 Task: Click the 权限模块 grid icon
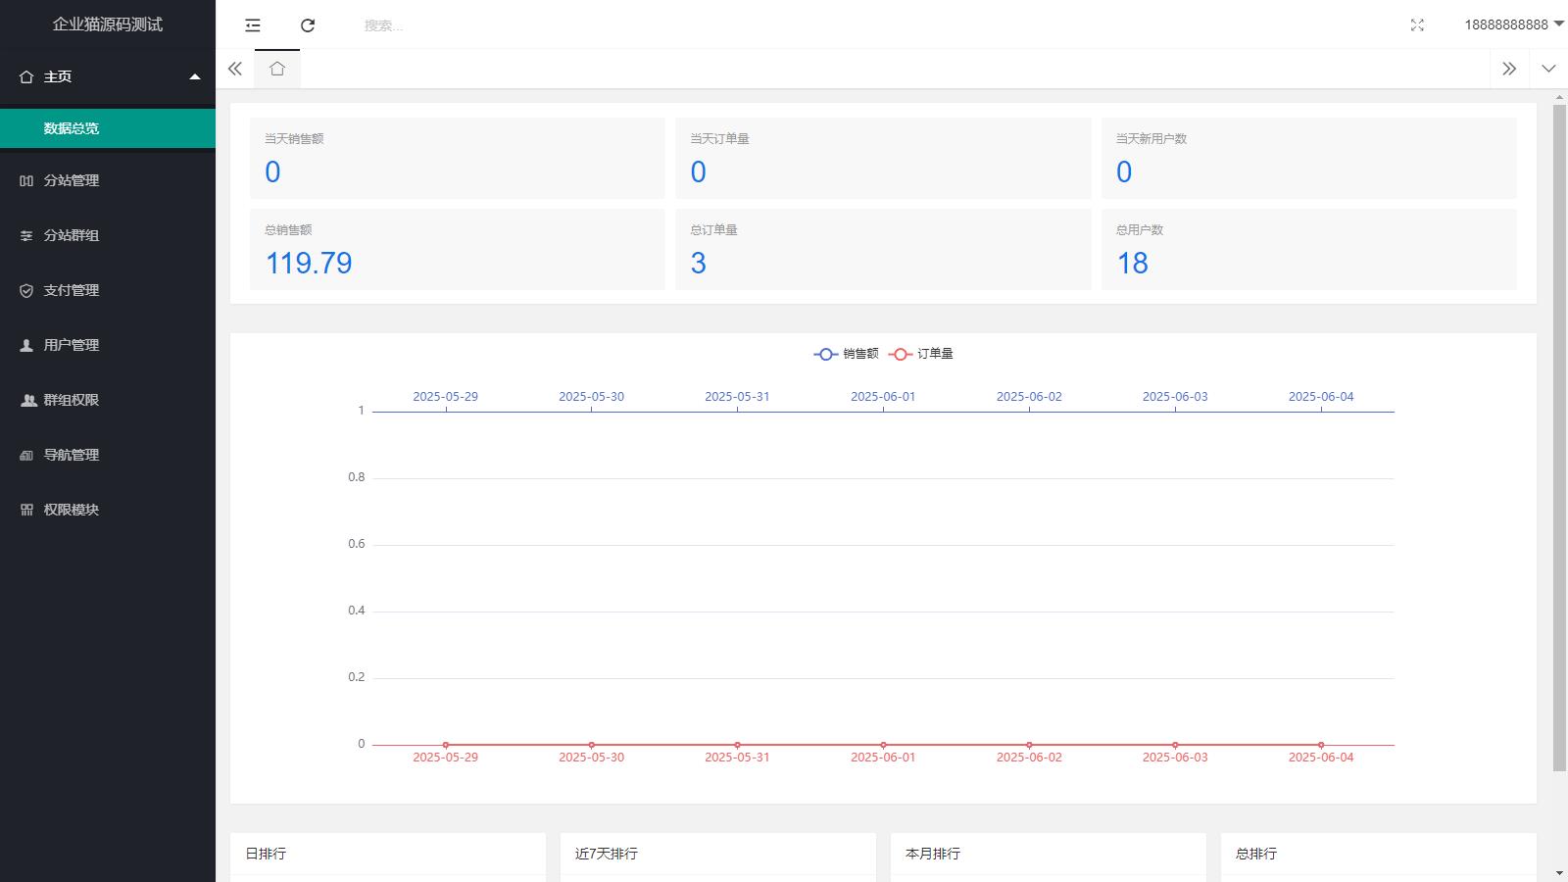26,510
